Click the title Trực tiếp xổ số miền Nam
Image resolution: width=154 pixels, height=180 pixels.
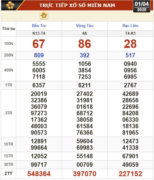pyautogui.click(x=77, y=5)
